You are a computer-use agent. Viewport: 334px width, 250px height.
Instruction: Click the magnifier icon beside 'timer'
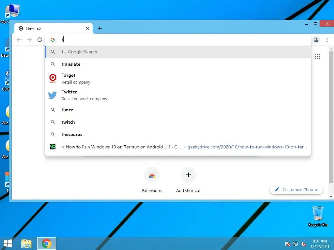click(53, 110)
